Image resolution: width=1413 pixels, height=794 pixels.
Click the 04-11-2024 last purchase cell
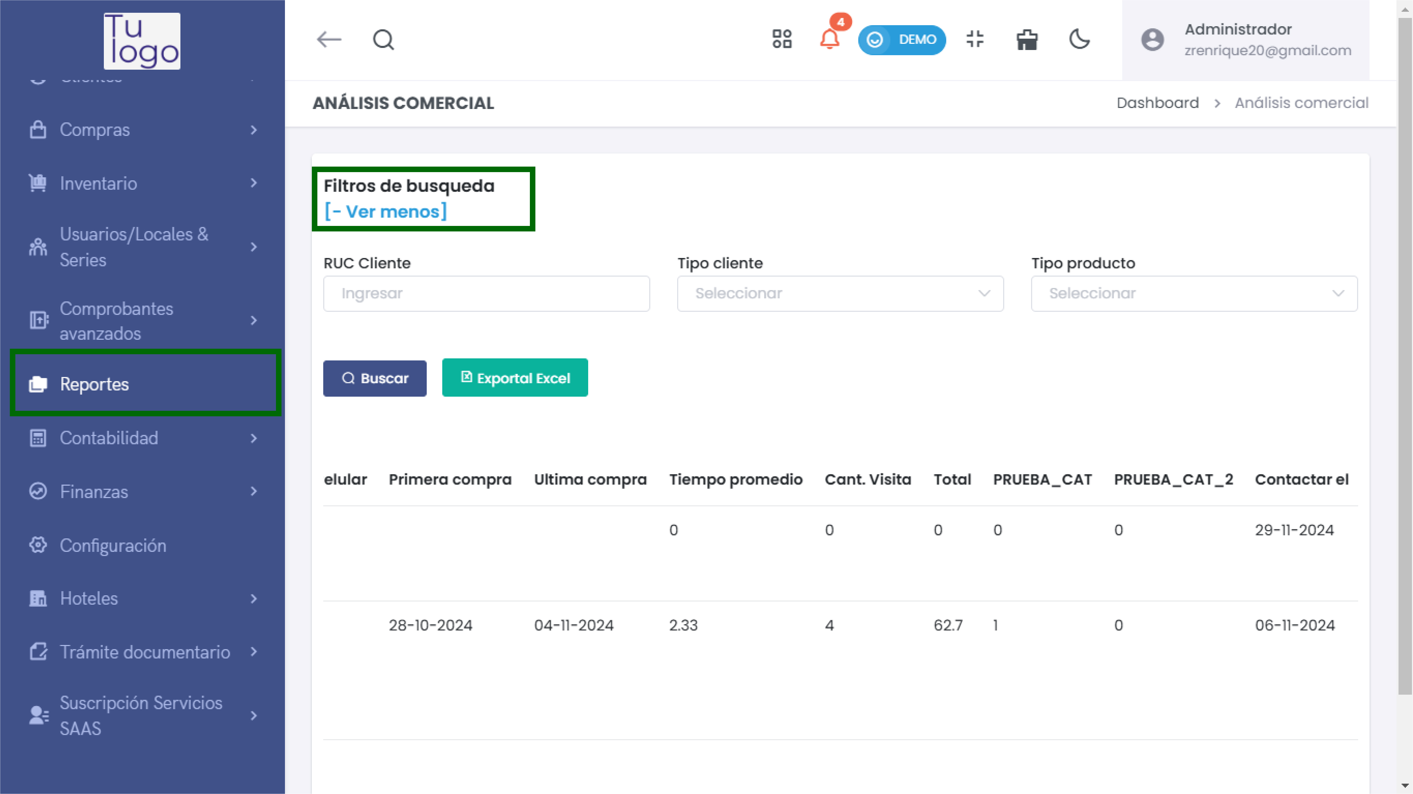(574, 626)
